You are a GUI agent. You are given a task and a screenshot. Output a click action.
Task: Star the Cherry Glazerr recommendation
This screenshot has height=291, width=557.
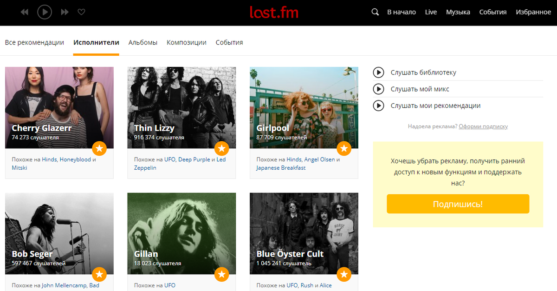pyautogui.click(x=99, y=149)
